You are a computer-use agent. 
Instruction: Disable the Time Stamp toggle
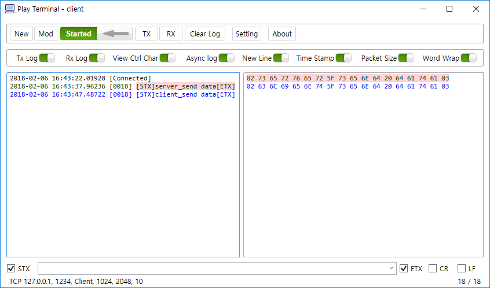[x=343, y=58]
